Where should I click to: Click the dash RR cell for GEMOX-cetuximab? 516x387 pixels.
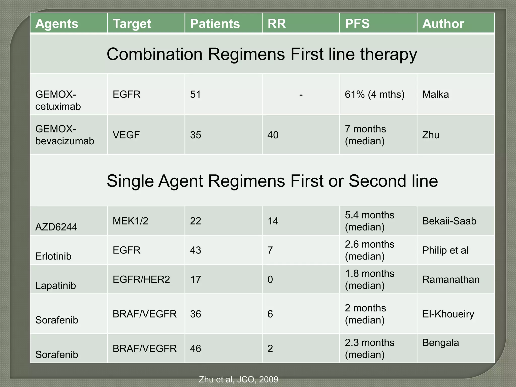pos(301,94)
